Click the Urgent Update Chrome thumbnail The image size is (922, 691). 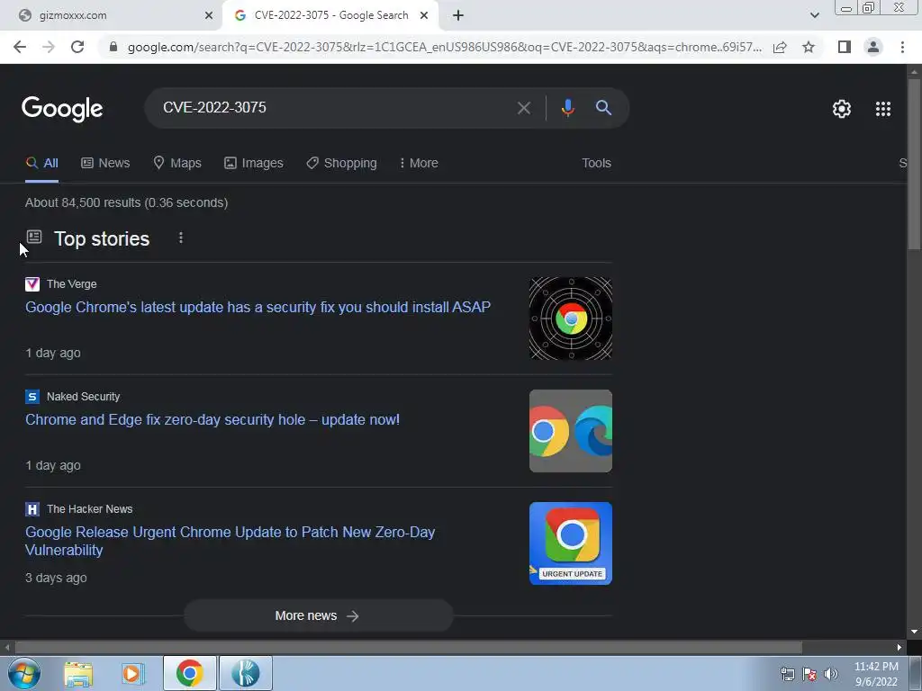(x=570, y=543)
